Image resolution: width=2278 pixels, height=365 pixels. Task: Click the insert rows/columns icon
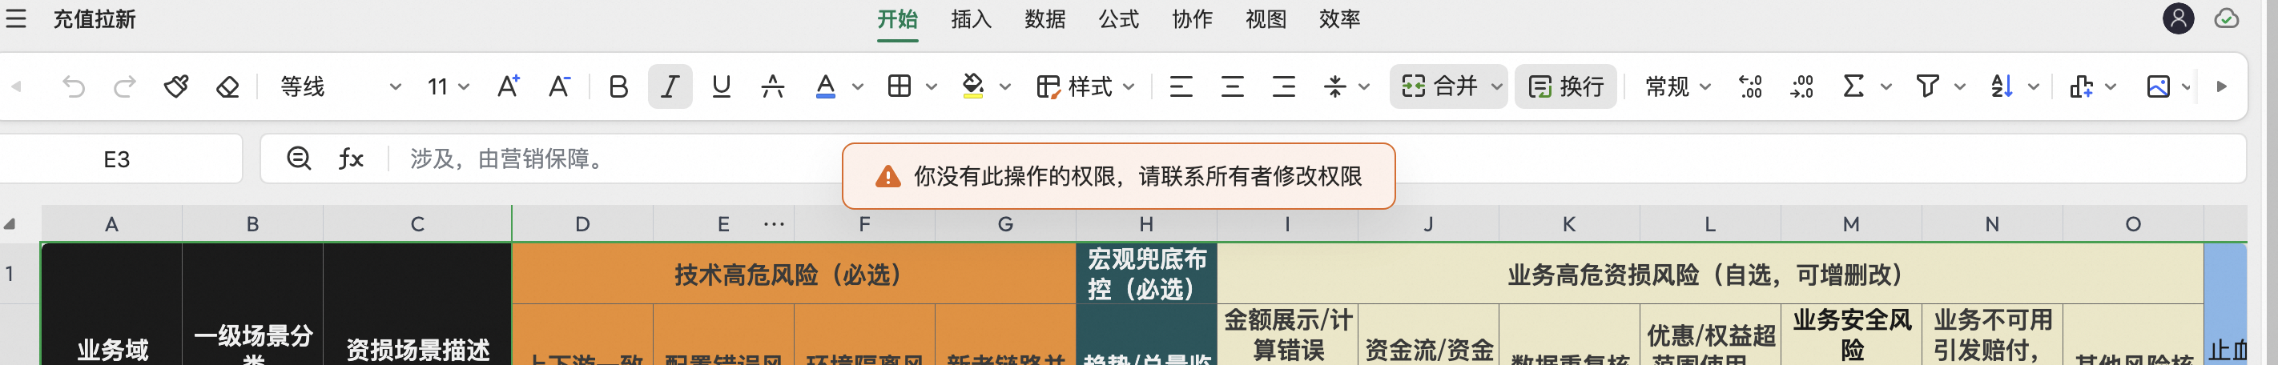click(x=2081, y=86)
